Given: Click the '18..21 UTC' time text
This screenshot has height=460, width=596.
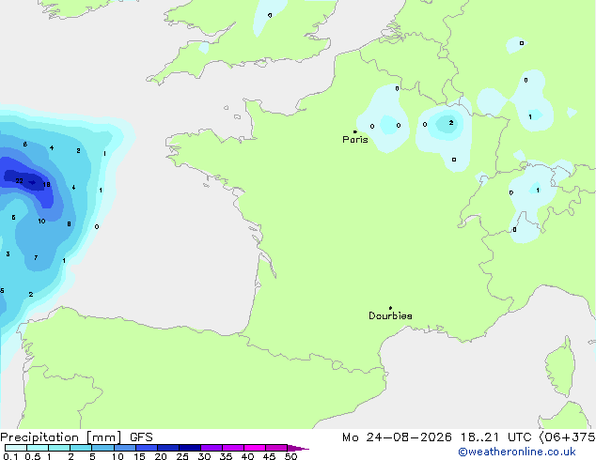Looking at the screenshot, I should (x=495, y=437).
